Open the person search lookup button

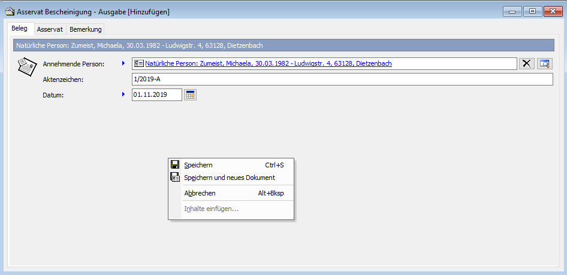click(544, 64)
